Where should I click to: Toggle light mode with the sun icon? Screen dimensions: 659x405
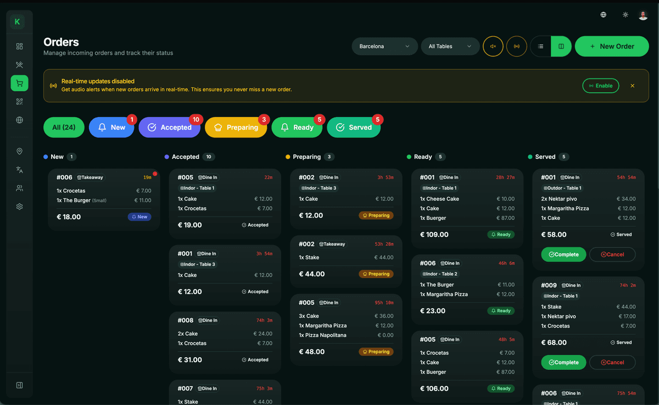625,15
